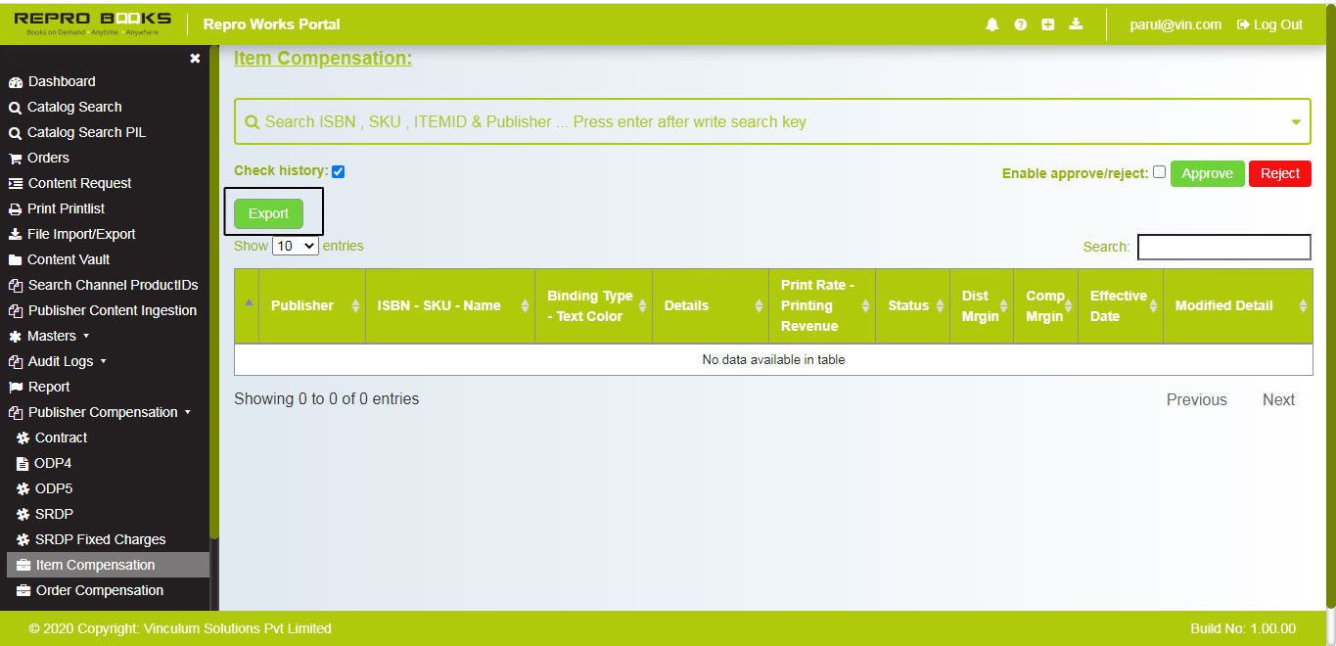This screenshot has width=1336, height=646.
Task: Click the download icon in header
Action: tap(1076, 24)
